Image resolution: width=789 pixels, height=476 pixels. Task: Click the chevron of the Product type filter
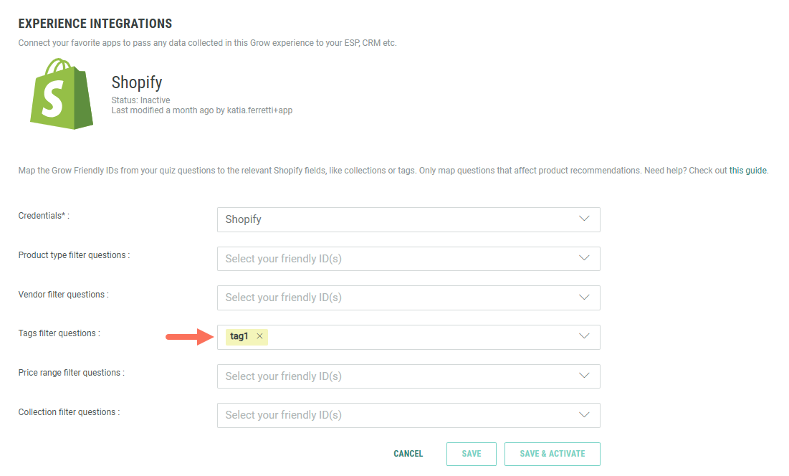click(584, 259)
